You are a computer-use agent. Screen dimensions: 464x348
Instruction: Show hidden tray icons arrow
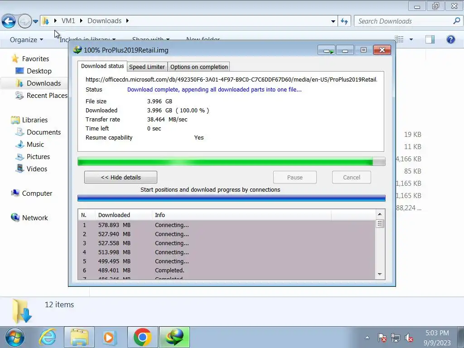pos(367,337)
